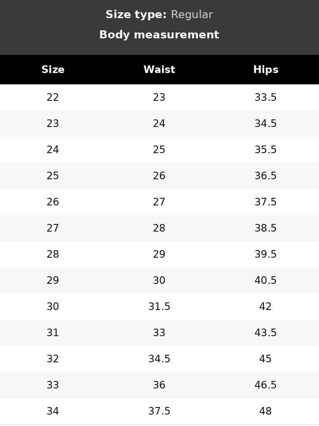Image resolution: width=319 pixels, height=426 pixels.
Task: Click hips value 45
Action: (x=265, y=359)
